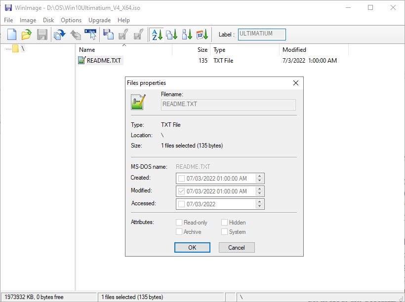The width and height of the screenshot is (405, 302).
Task: Click the Open image folder icon
Action: 26,35
